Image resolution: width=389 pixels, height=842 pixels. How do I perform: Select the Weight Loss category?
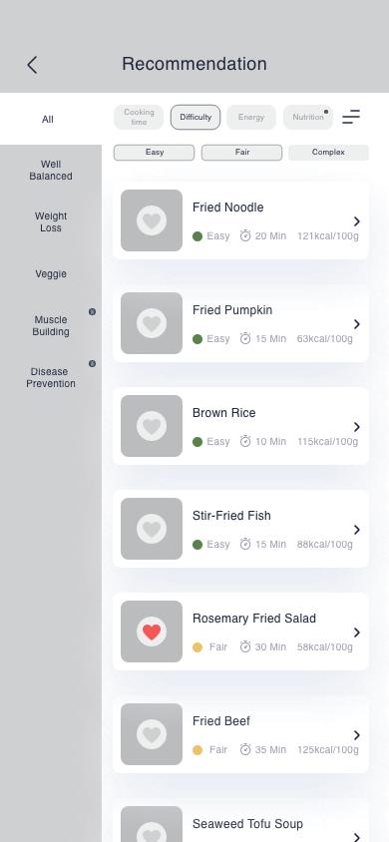coord(51,221)
